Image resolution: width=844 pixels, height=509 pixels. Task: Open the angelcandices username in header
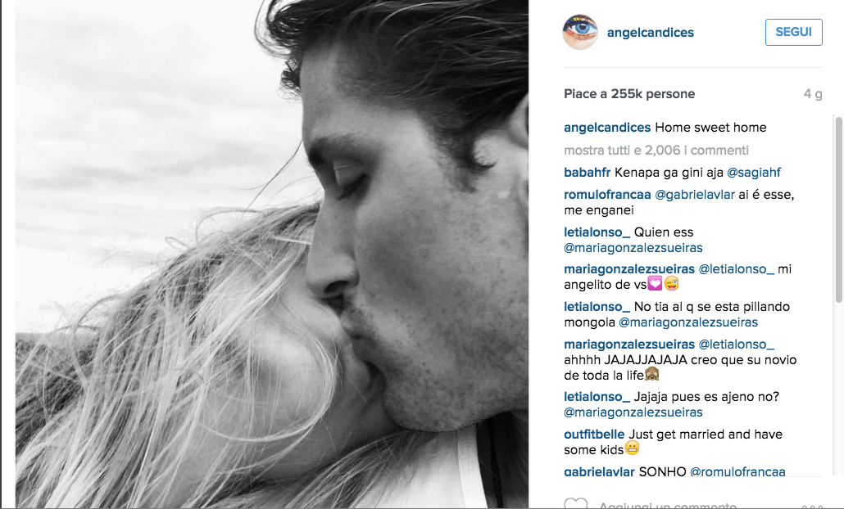651,32
